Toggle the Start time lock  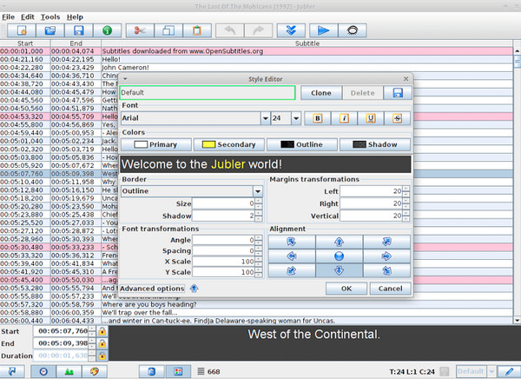(102, 331)
